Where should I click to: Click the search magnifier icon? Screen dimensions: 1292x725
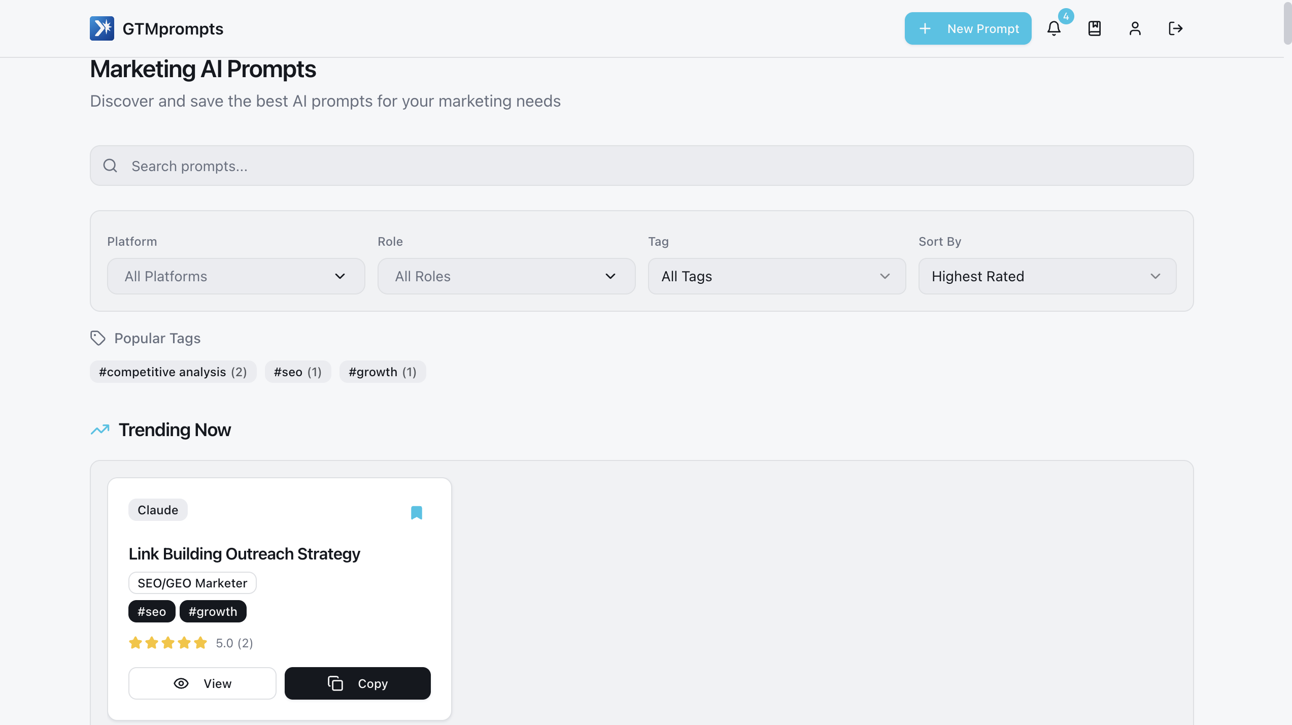(x=110, y=166)
